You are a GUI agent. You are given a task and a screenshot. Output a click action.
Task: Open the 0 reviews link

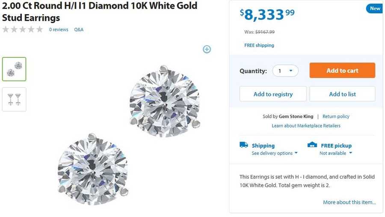coord(59,30)
